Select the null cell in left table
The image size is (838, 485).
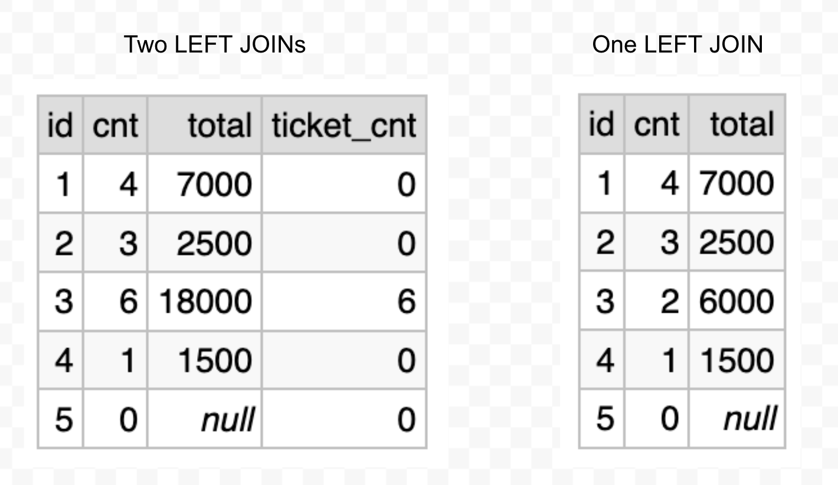[228, 420]
